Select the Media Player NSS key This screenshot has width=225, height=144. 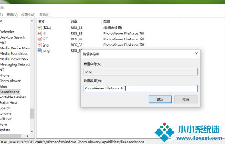click(14, 59)
